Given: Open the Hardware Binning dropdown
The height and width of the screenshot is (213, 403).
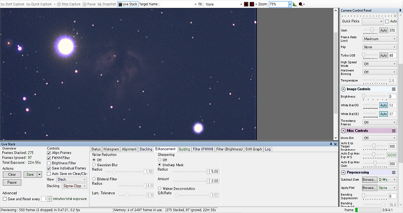Looking at the screenshot, I should (379, 72).
